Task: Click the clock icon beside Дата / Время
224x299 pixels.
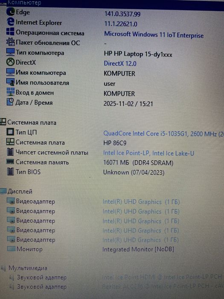Action: (x=10, y=102)
